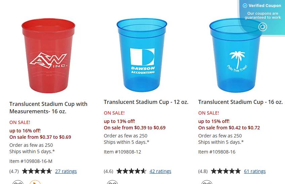Screen dimensions: 285x184
Task: Click the 4.6 star rating icons
Action: tap(131, 171)
